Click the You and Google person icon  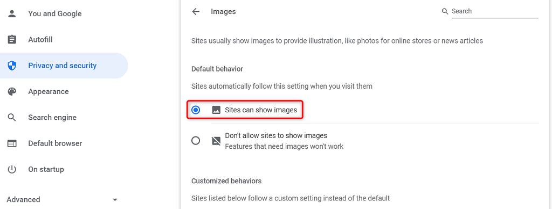coord(12,13)
